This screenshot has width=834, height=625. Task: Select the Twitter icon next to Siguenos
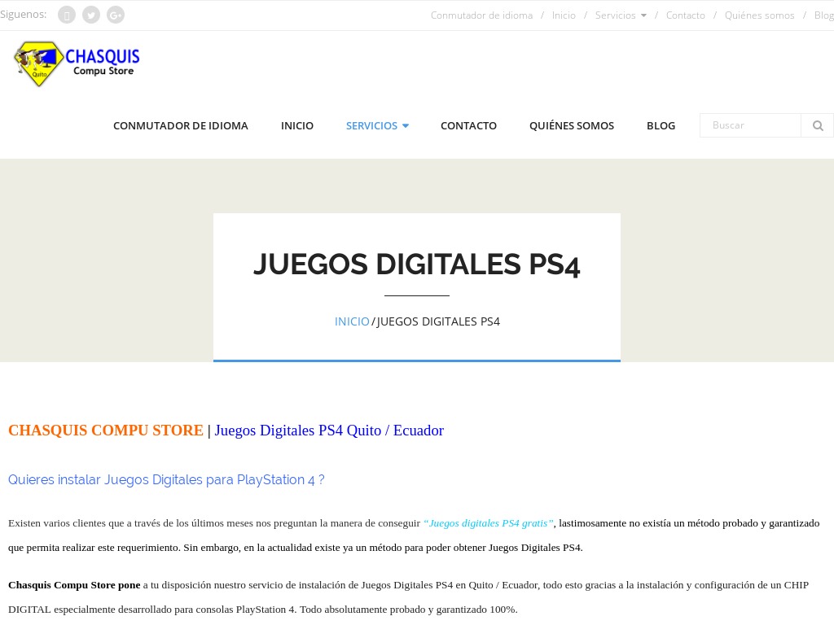pyautogui.click(x=90, y=15)
